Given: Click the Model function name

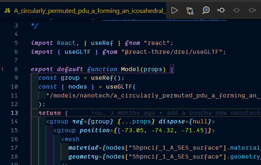Looking at the screenshot, I should 130,69.
